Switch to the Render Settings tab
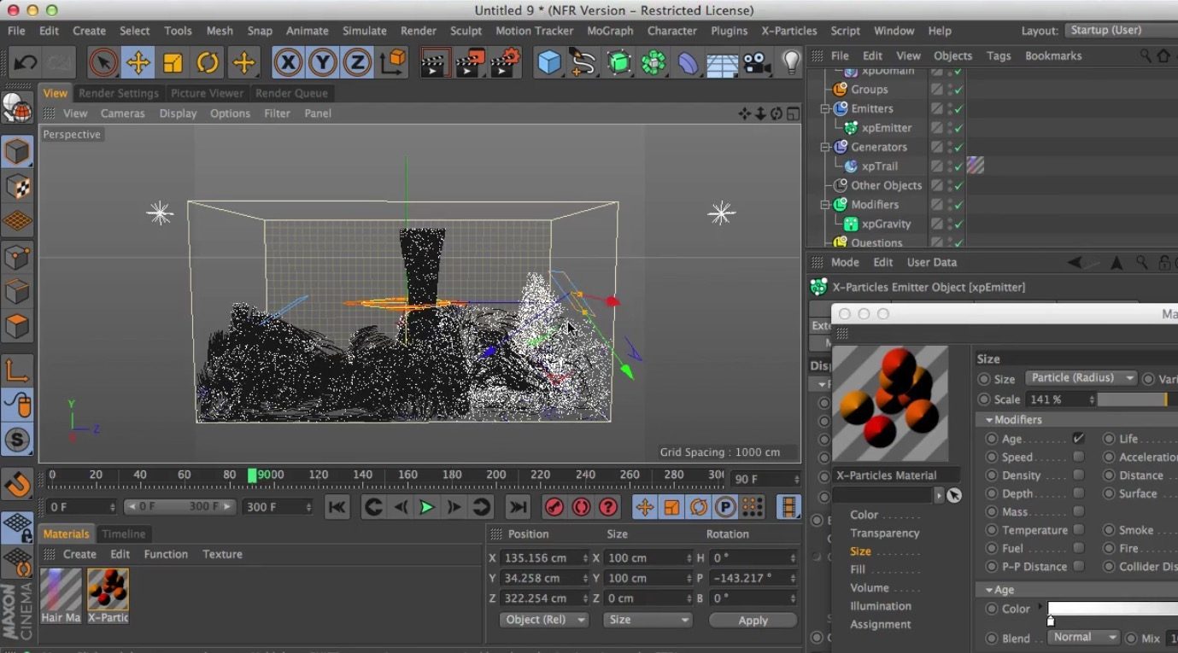Viewport: 1178px width, 653px height. 119,93
